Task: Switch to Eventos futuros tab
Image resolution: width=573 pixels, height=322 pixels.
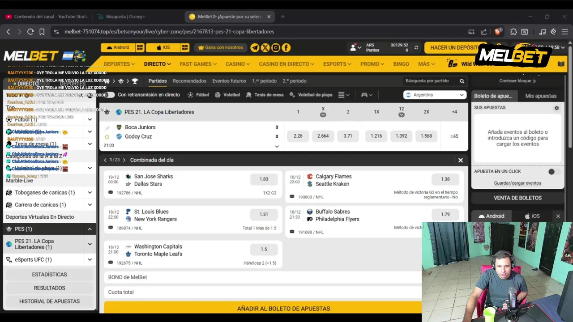Action: tap(229, 81)
